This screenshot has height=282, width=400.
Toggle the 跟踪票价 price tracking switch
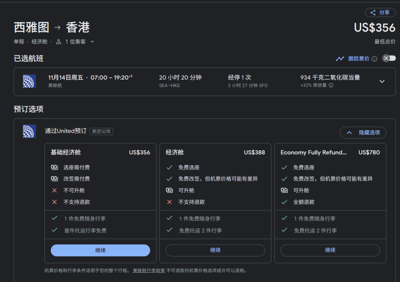tap(389, 58)
